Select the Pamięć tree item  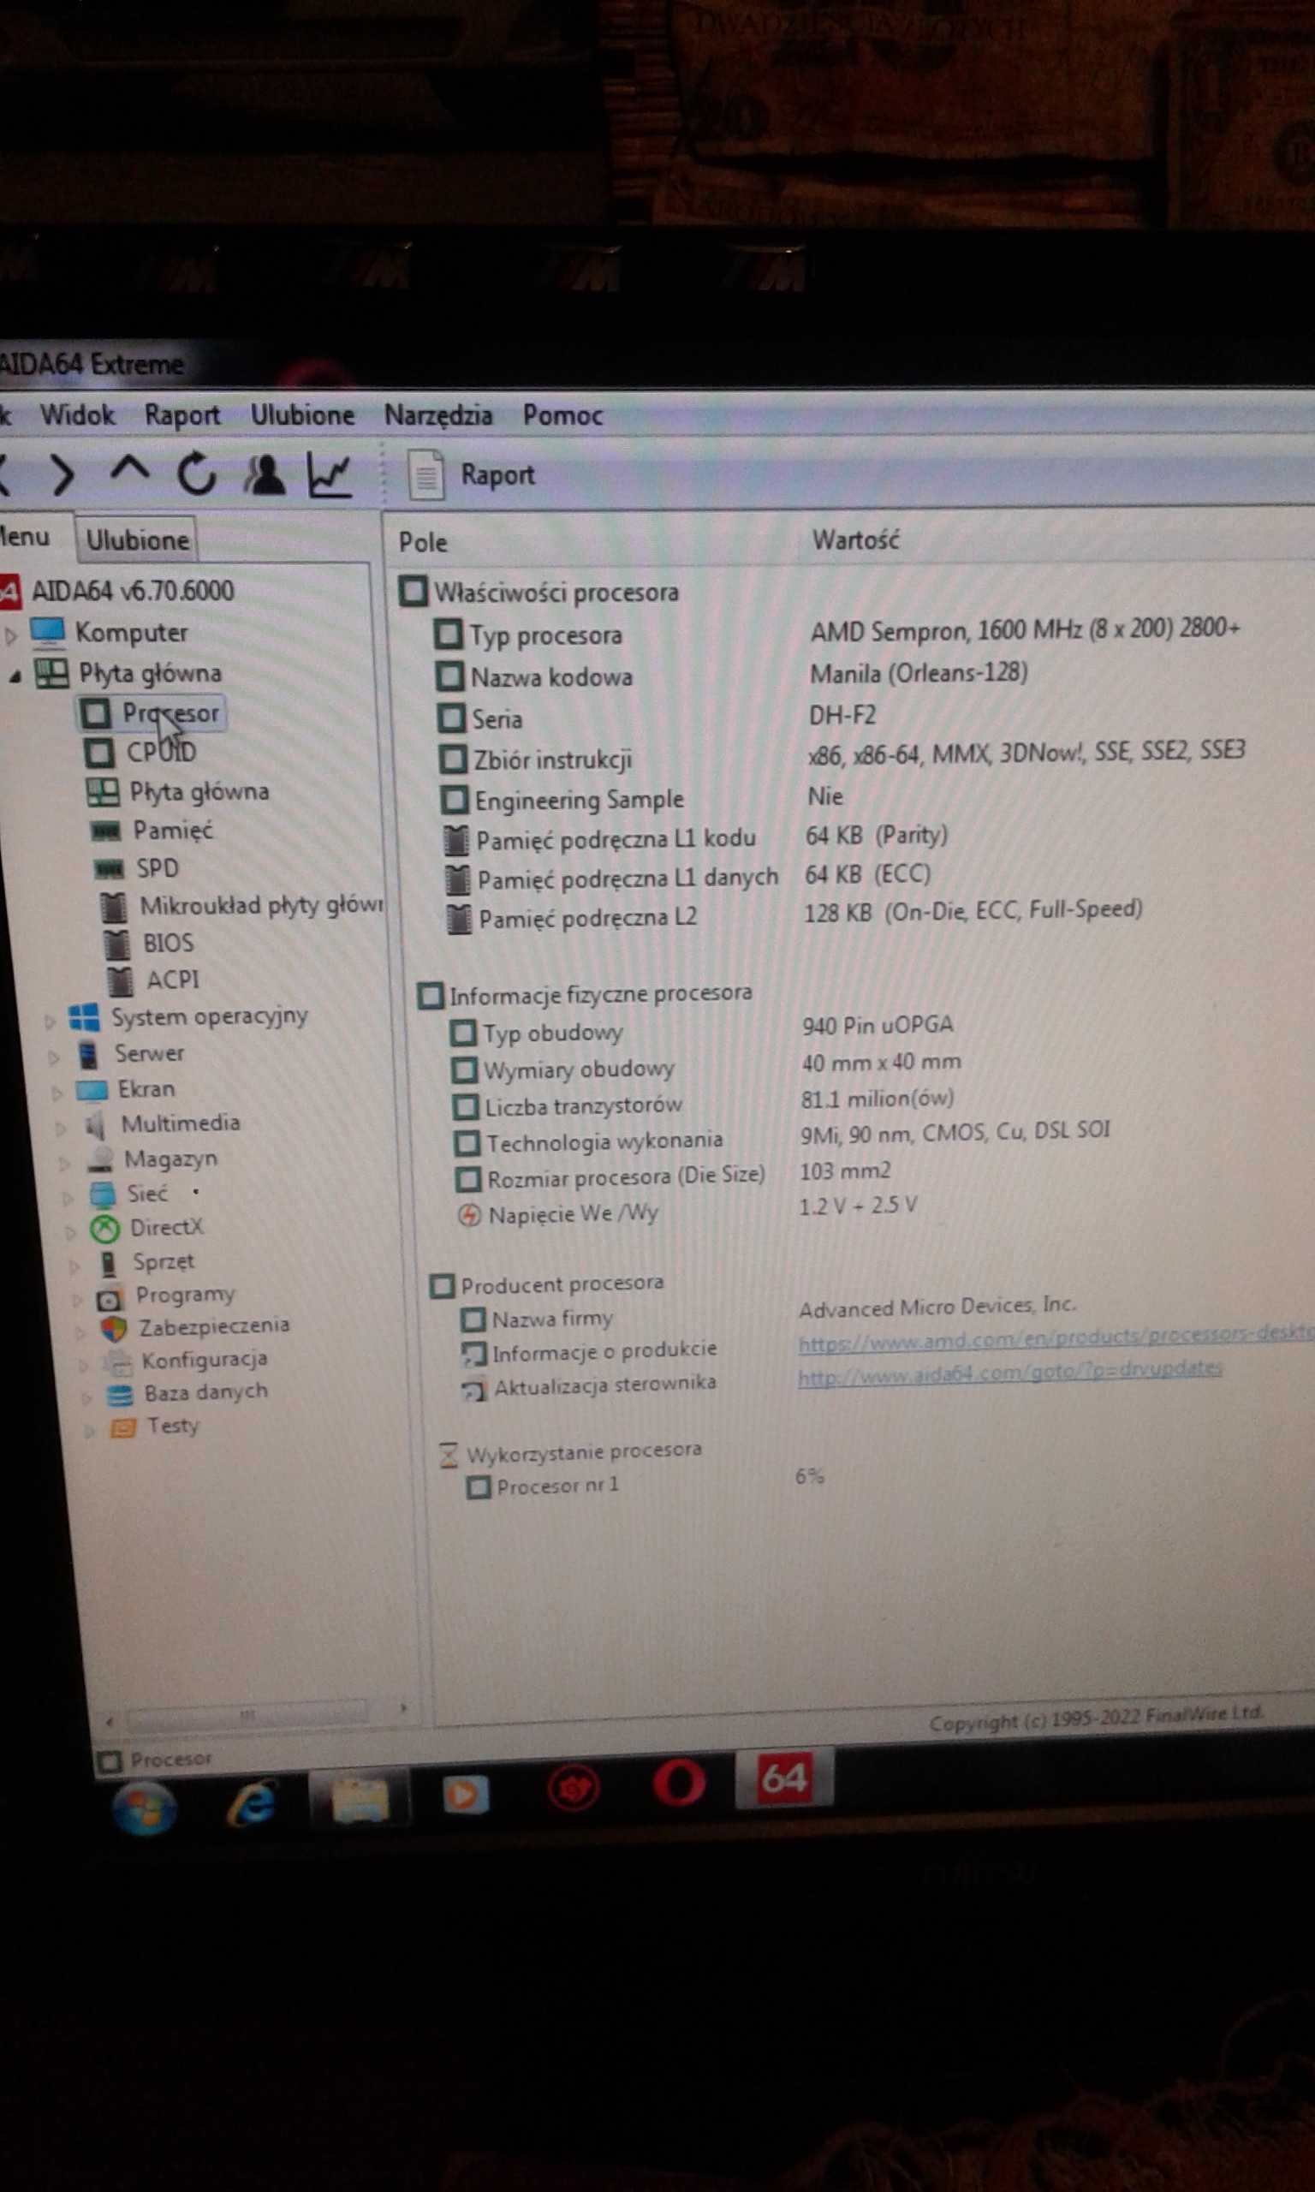coord(152,831)
